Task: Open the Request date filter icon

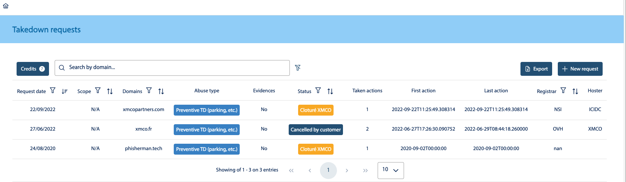Action: (x=53, y=90)
